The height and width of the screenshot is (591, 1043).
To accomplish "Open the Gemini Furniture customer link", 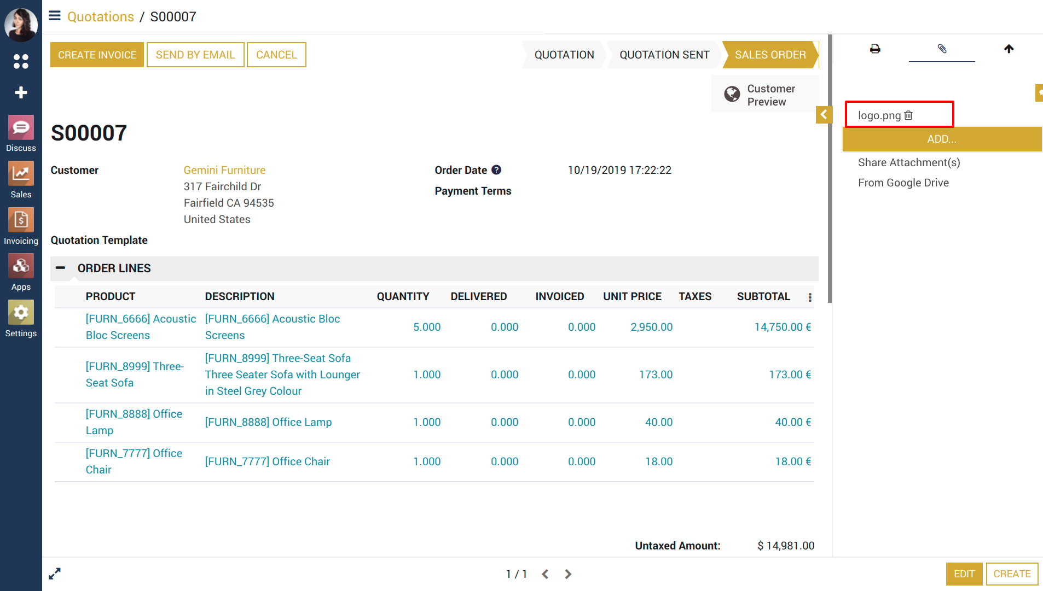I will tap(224, 170).
